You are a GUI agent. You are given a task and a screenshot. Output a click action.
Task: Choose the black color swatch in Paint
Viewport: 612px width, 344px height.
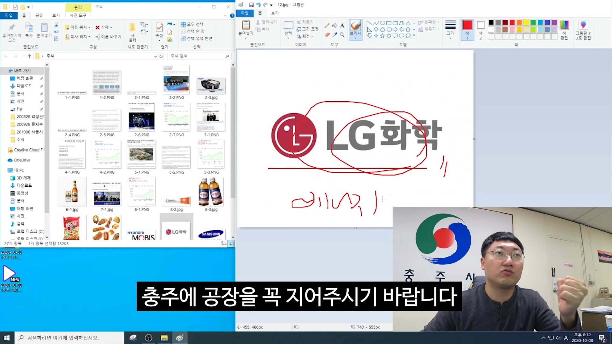click(491, 22)
